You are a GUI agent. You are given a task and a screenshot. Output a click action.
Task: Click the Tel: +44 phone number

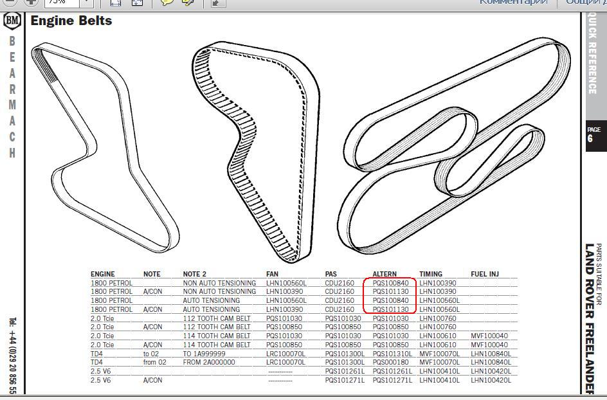click(13, 356)
